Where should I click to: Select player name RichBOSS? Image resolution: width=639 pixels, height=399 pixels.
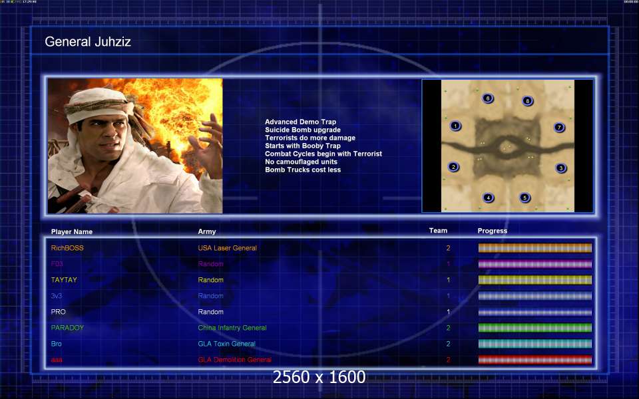click(x=67, y=248)
